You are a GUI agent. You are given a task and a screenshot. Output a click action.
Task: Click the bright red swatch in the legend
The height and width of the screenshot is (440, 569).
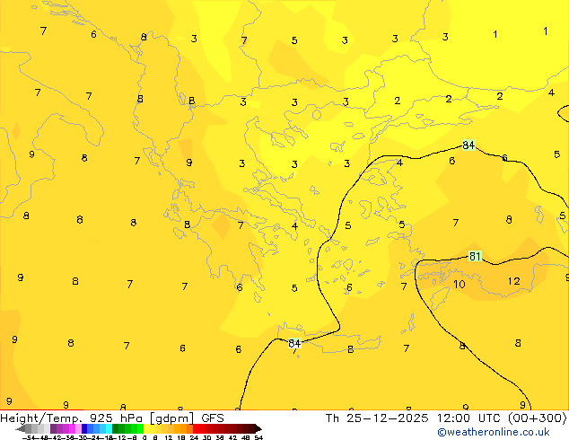pyautogui.click(x=196, y=429)
